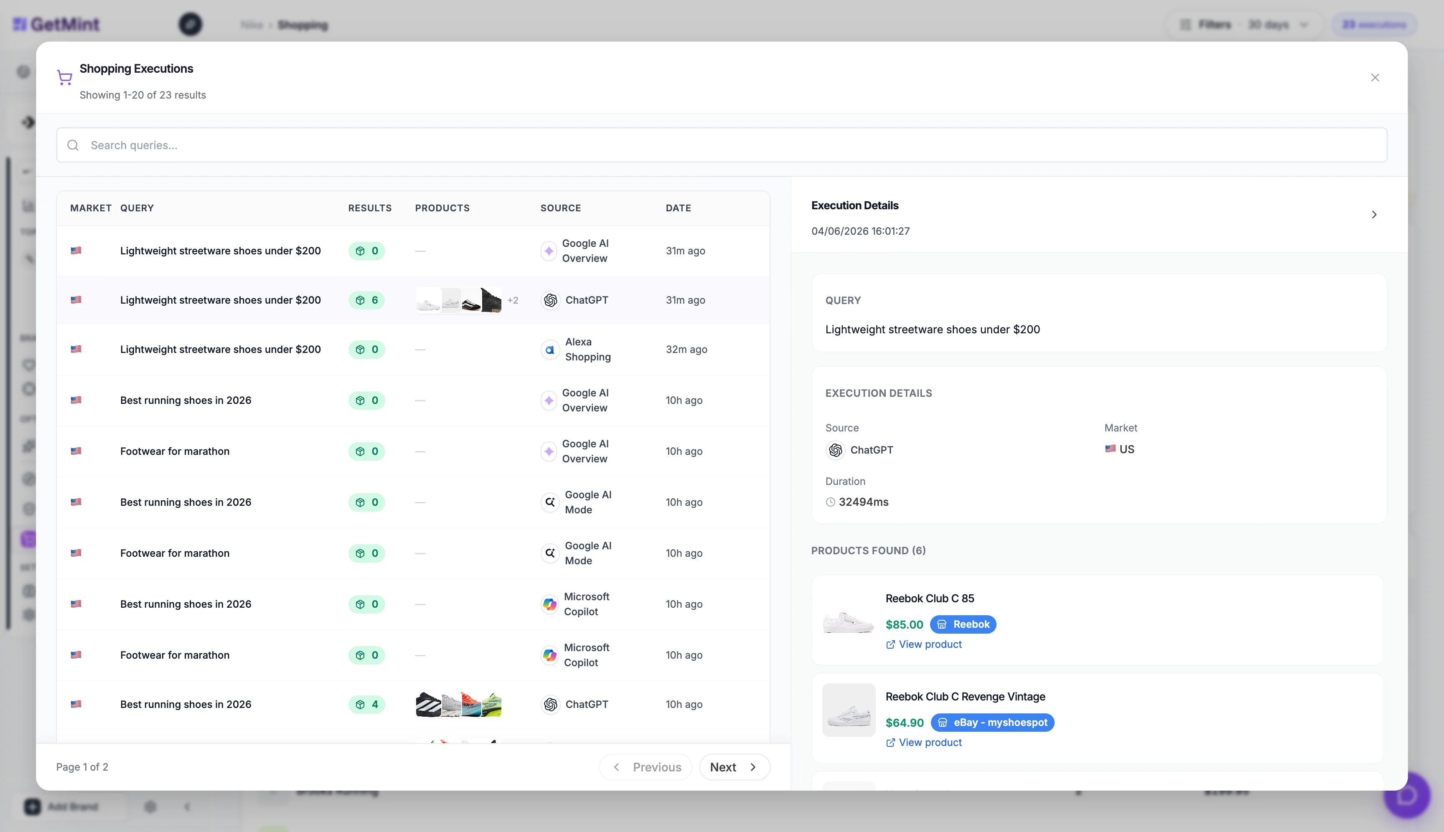Click Google AI Mode icon for Best running shoes
This screenshot has width=1444, height=832.
(550, 502)
